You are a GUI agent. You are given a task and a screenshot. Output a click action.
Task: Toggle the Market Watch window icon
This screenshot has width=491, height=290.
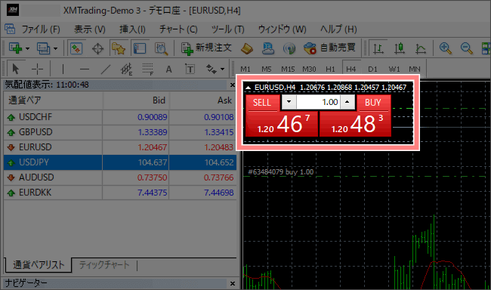click(x=76, y=48)
